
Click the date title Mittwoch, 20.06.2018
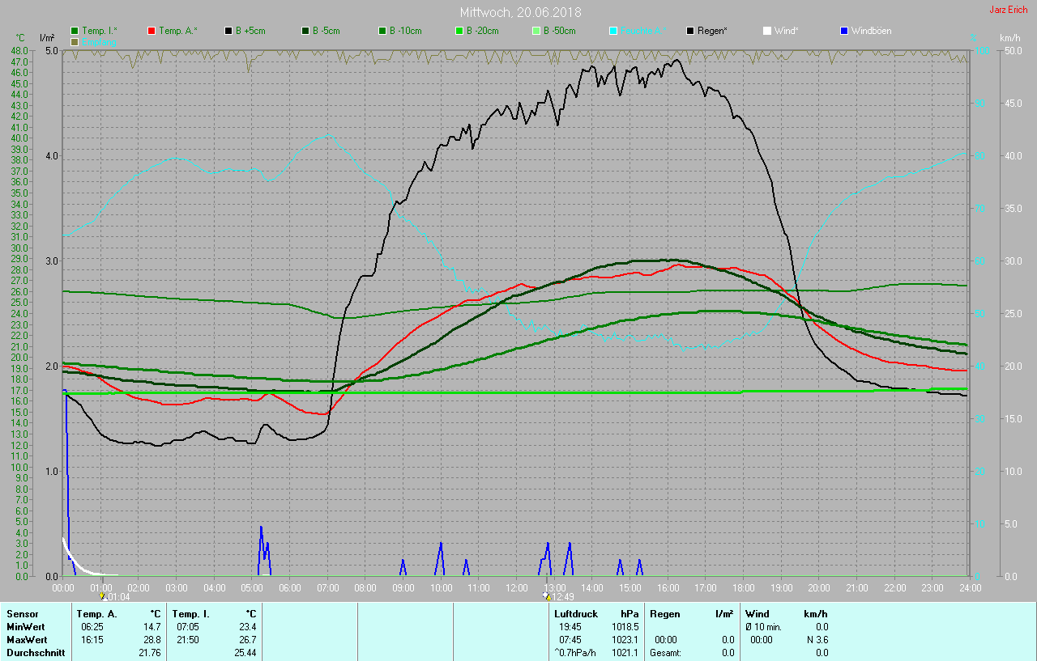[520, 13]
